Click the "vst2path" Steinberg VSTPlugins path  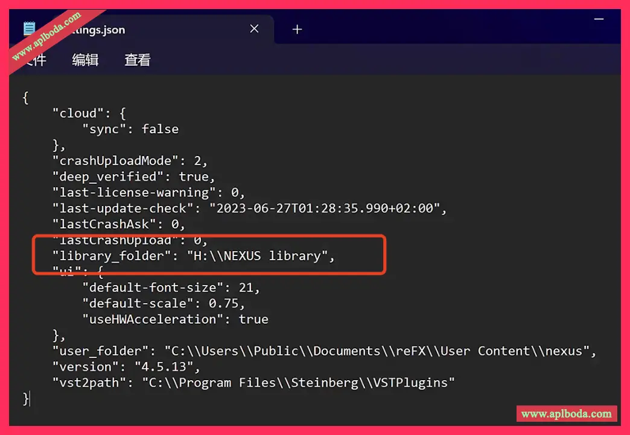298,382
